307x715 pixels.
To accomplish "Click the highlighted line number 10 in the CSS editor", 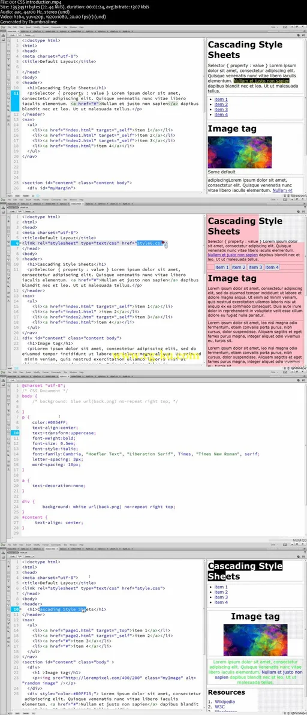I will [15, 432].
